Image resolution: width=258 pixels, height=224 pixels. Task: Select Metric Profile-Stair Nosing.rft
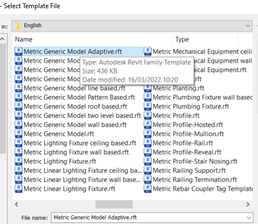195,161
